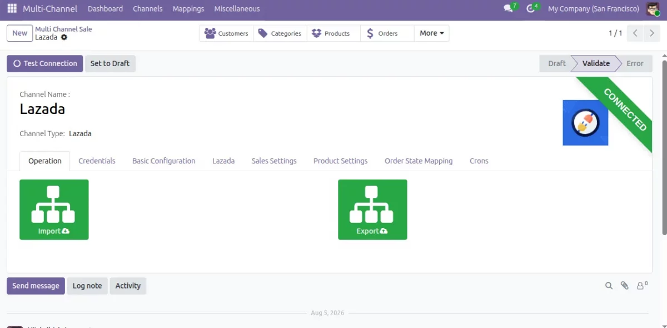Image resolution: width=667 pixels, height=328 pixels.
Task: Follow the Multi Channel Sale breadcrumb link
Action: pos(63,29)
